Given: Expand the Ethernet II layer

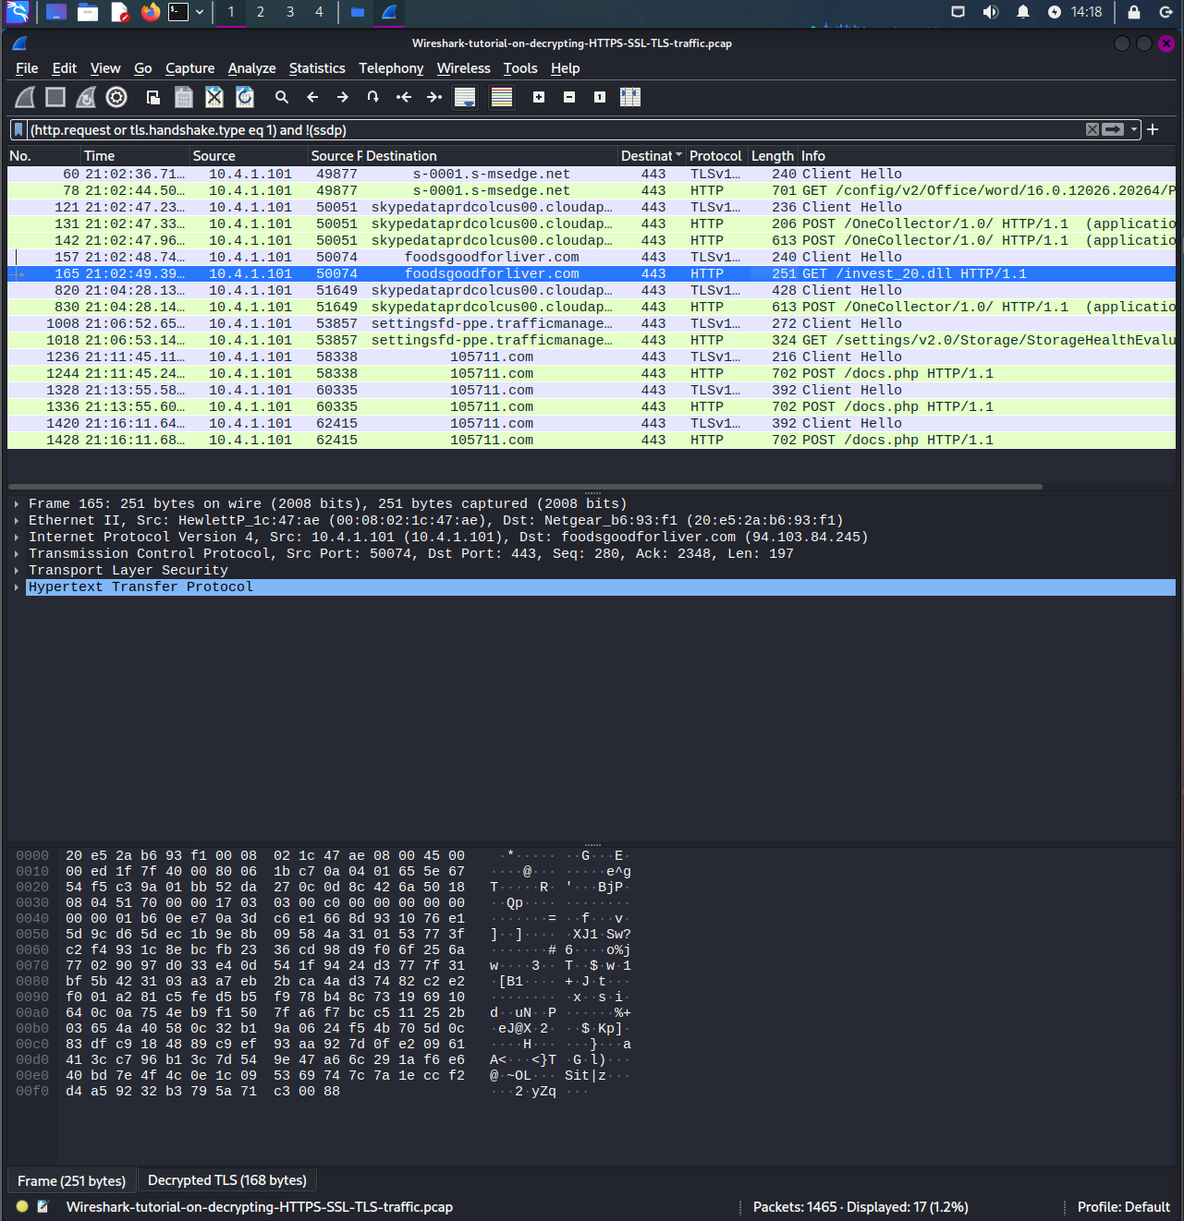Looking at the screenshot, I should (17, 521).
